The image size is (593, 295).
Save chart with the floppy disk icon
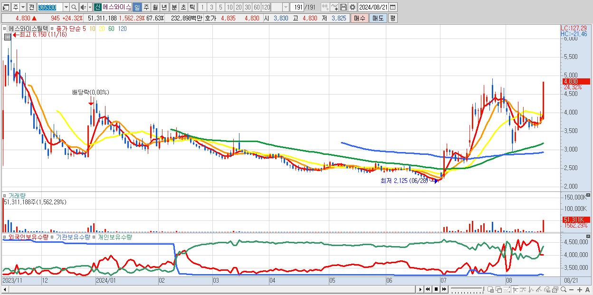tap(344, 7)
